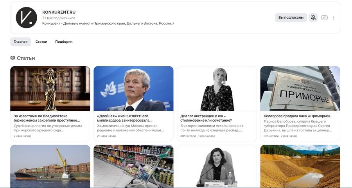Viewport: 352px width, 188px height.
Task: Open the supermarket shopping cart thumbnail
Action: point(134,166)
